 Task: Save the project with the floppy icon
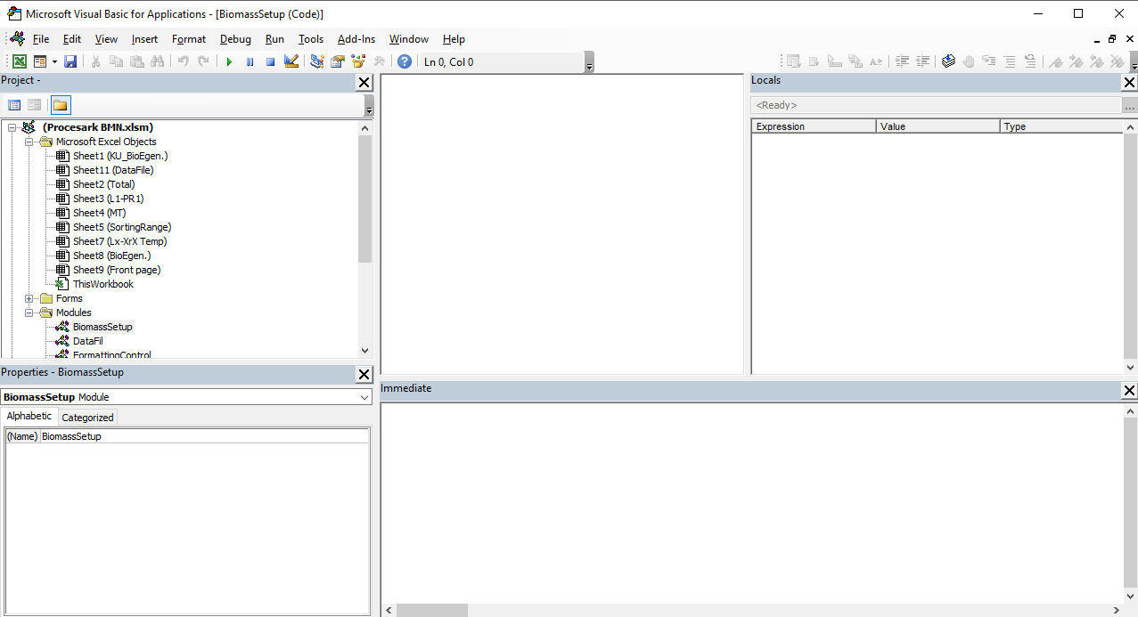coord(70,61)
